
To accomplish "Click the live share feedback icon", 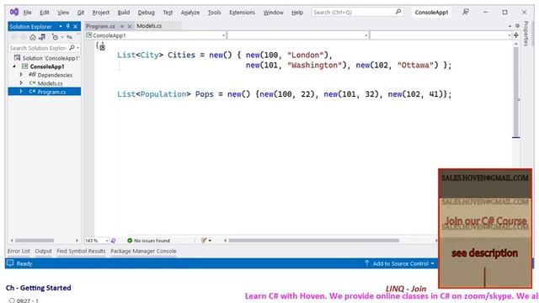I will (466, 12).
